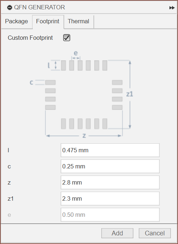178x244 pixels.
Task: Click the z input field showing 2.8 mm
Action: [x=110, y=182]
